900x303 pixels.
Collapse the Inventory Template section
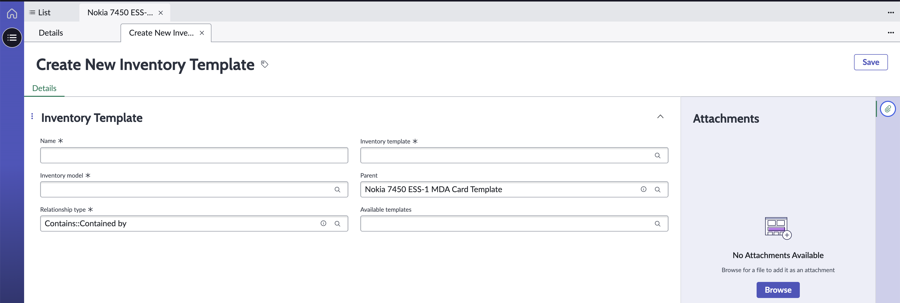click(660, 117)
